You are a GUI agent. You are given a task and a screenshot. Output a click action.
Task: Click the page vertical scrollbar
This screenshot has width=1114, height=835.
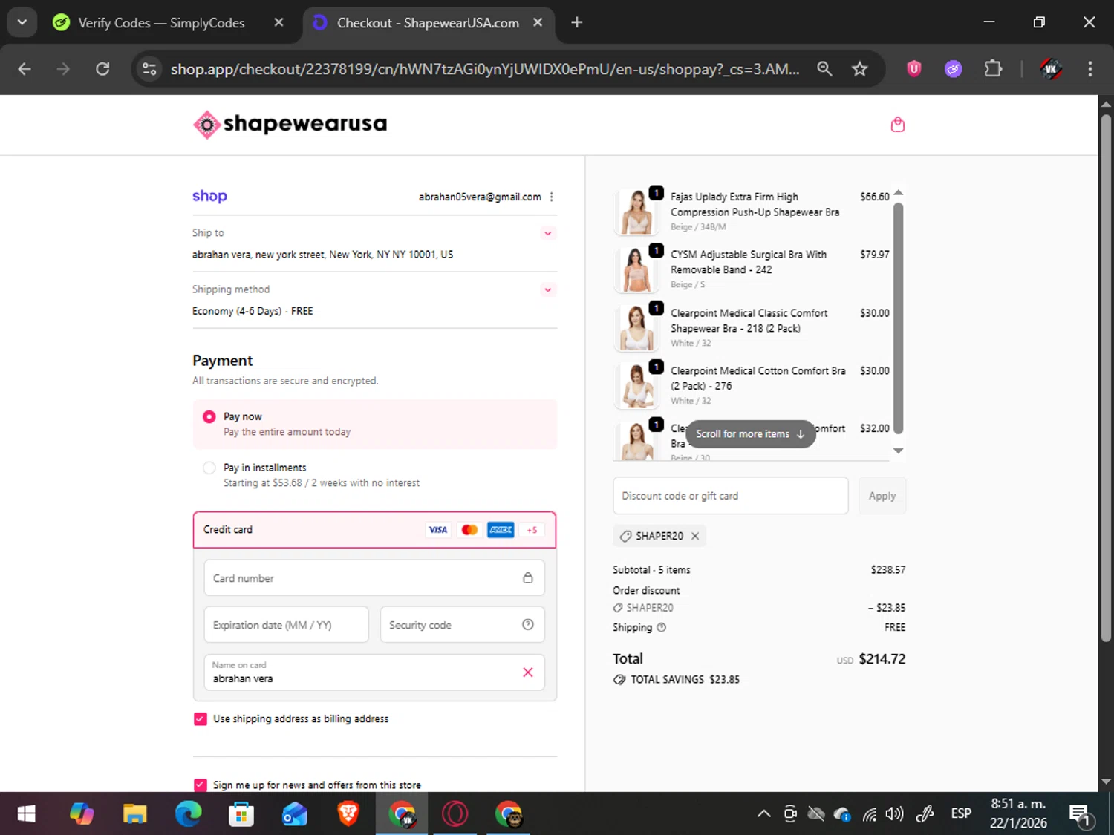pos(1106,379)
